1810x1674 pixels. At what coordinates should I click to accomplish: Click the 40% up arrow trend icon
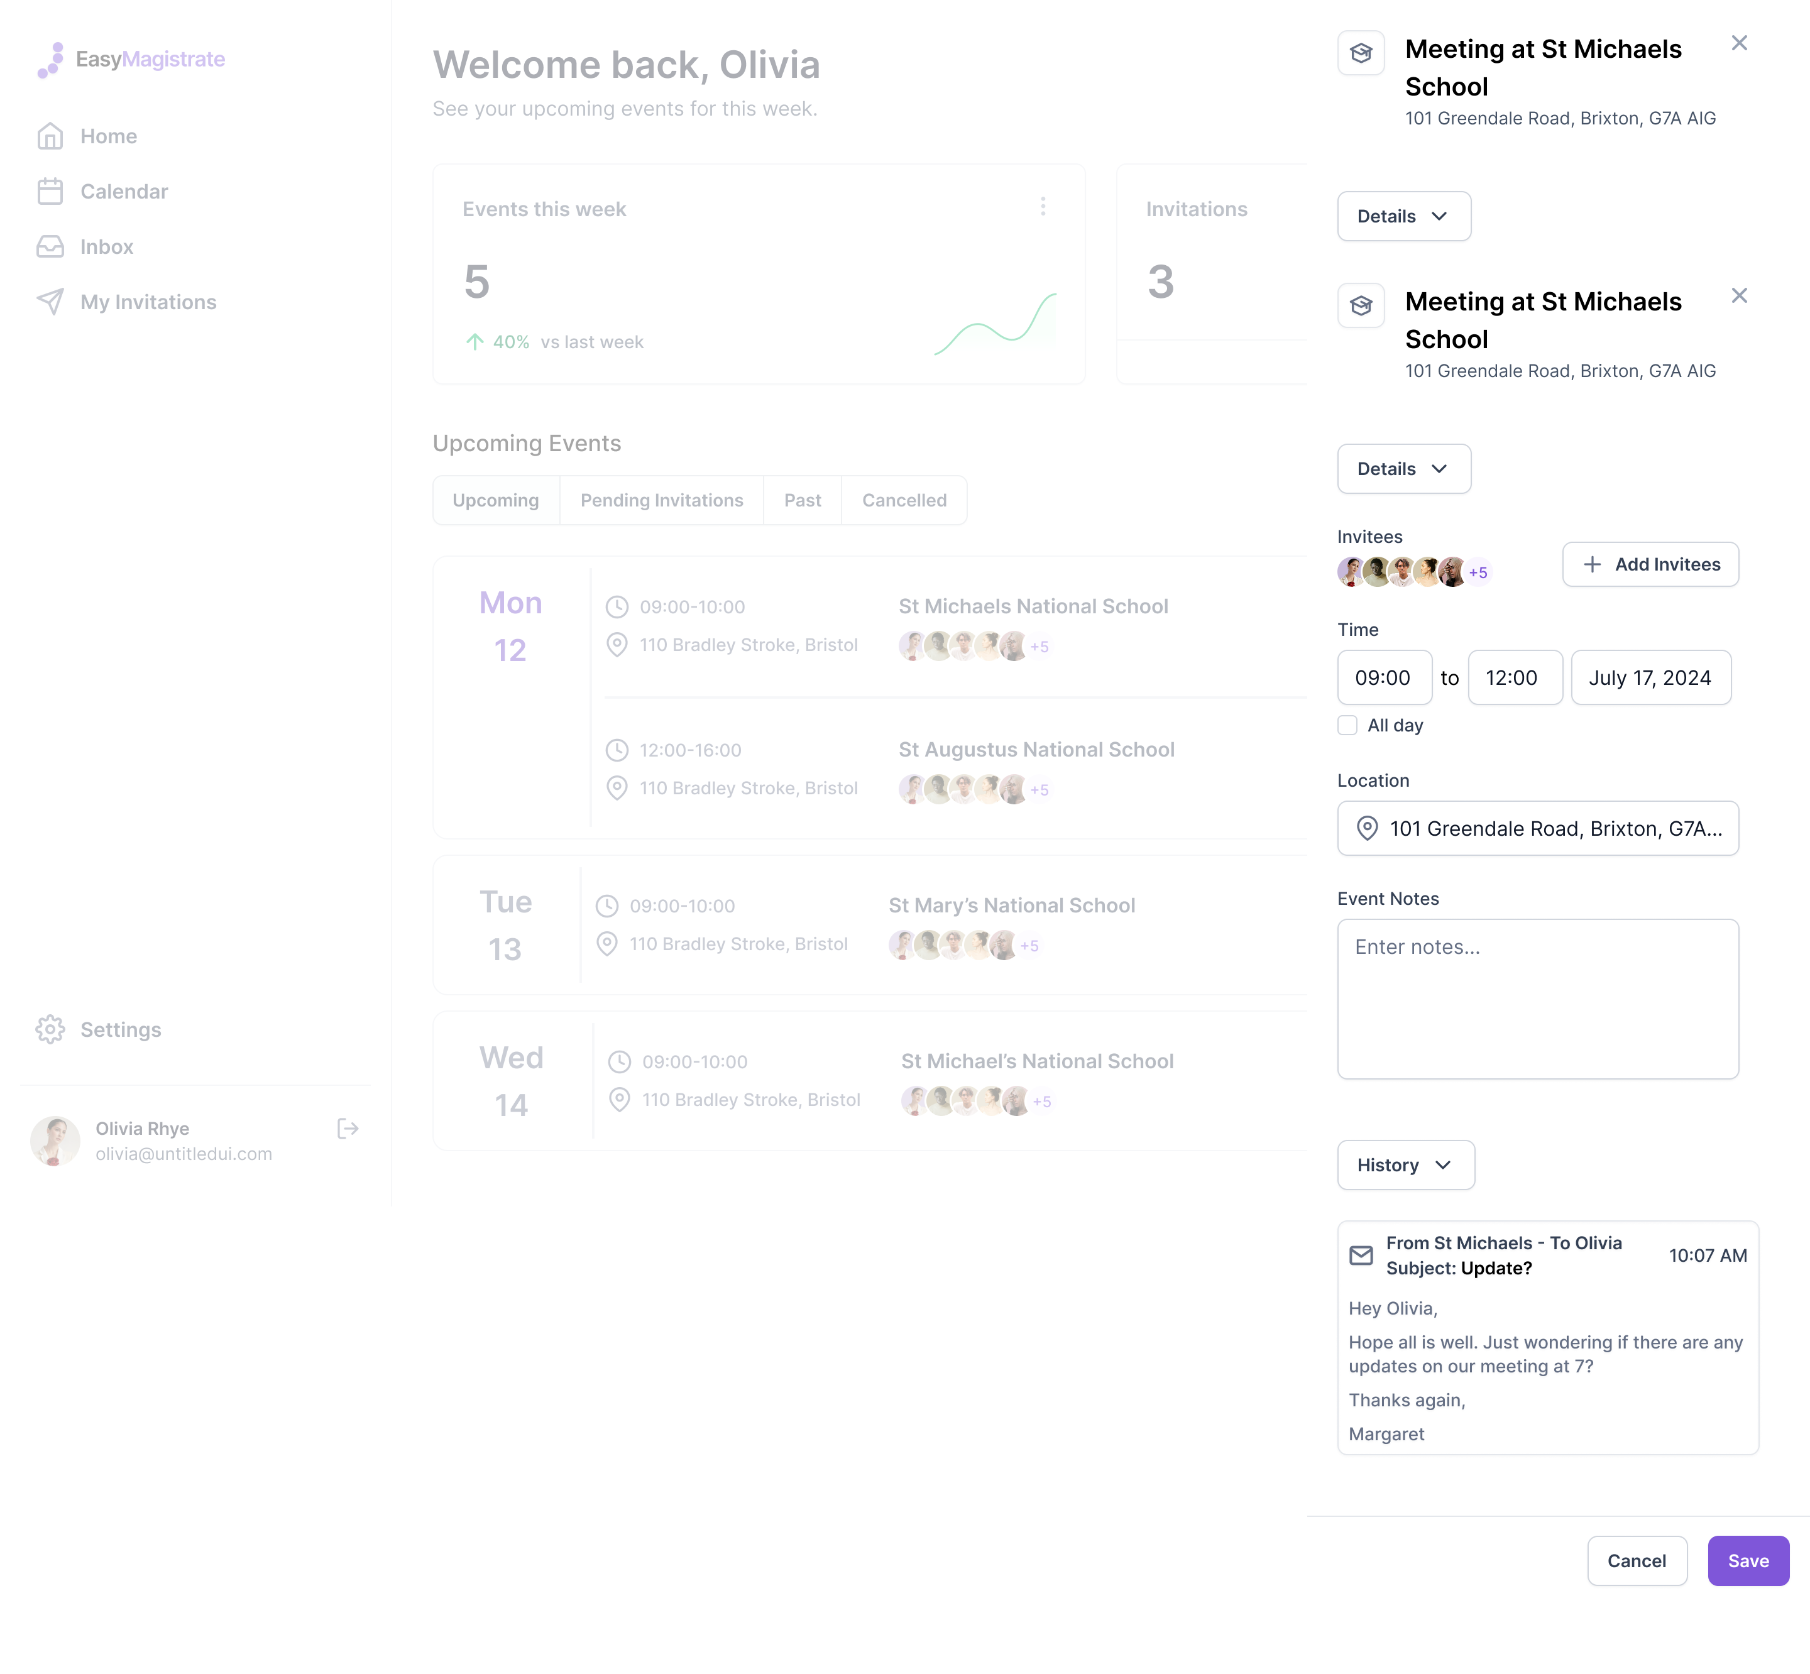(x=474, y=341)
